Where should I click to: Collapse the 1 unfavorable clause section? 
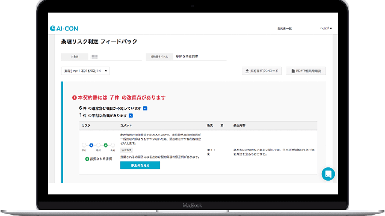131,116
